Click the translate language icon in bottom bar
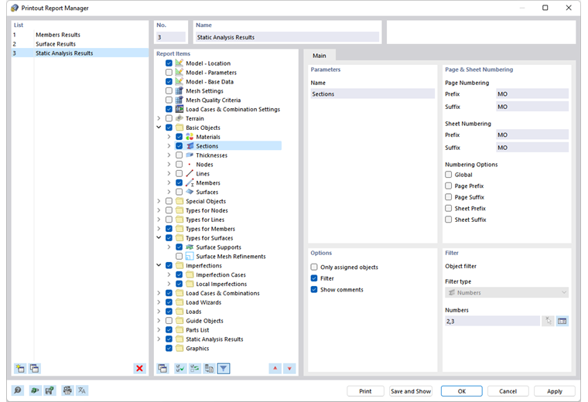This screenshot has height=402, width=588. pyautogui.click(x=82, y=390)
